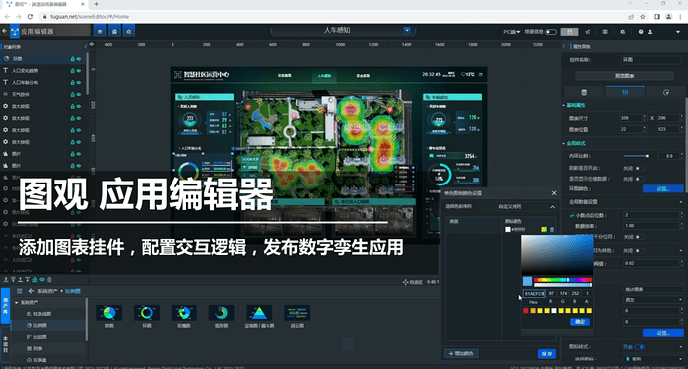688x369 pixels.
Task: Pick the red preset swatch in the color picker
Action: (526, 311)
